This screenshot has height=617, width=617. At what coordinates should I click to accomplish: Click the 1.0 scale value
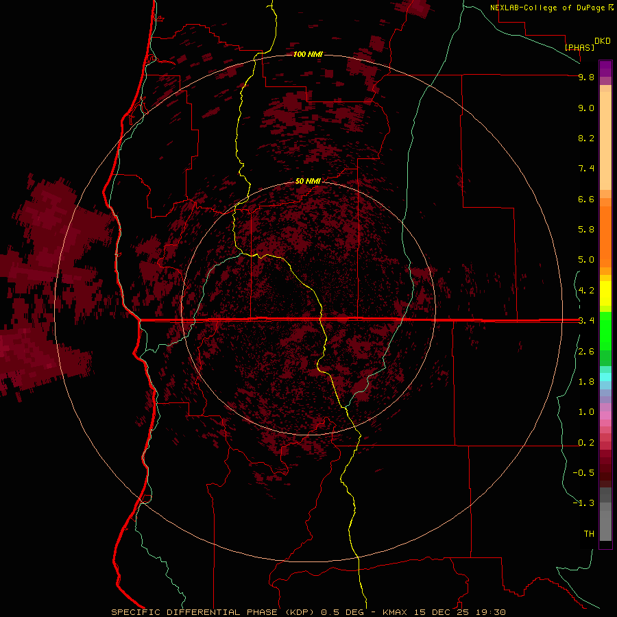[586, 412]
